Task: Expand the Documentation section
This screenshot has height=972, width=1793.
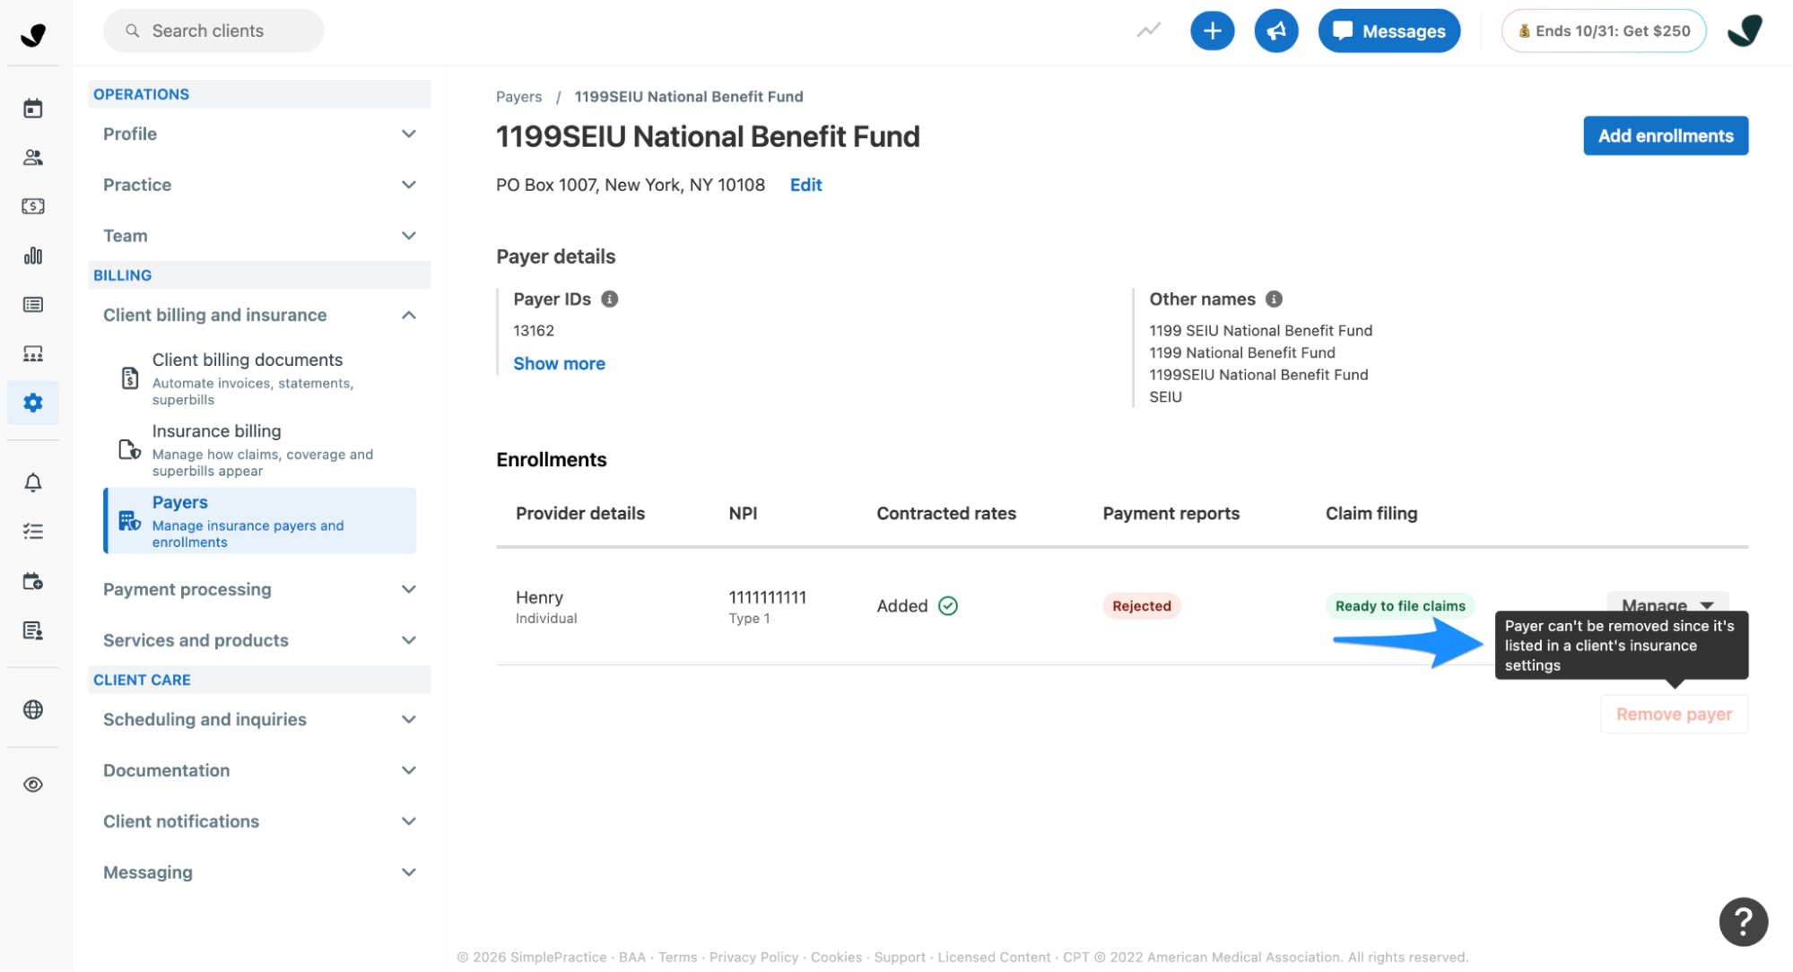Action: coord(259,770)
